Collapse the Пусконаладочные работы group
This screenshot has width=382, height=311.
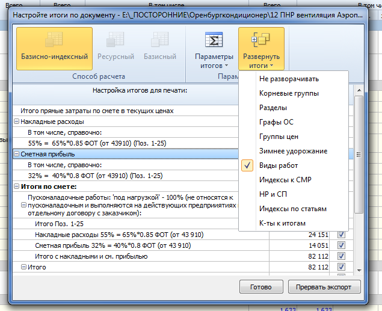[x=23, y=205]
